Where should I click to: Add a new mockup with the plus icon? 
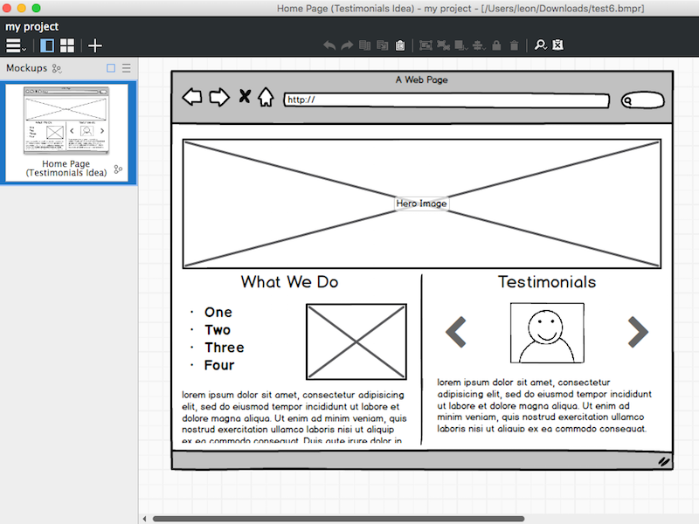point(94,45)
